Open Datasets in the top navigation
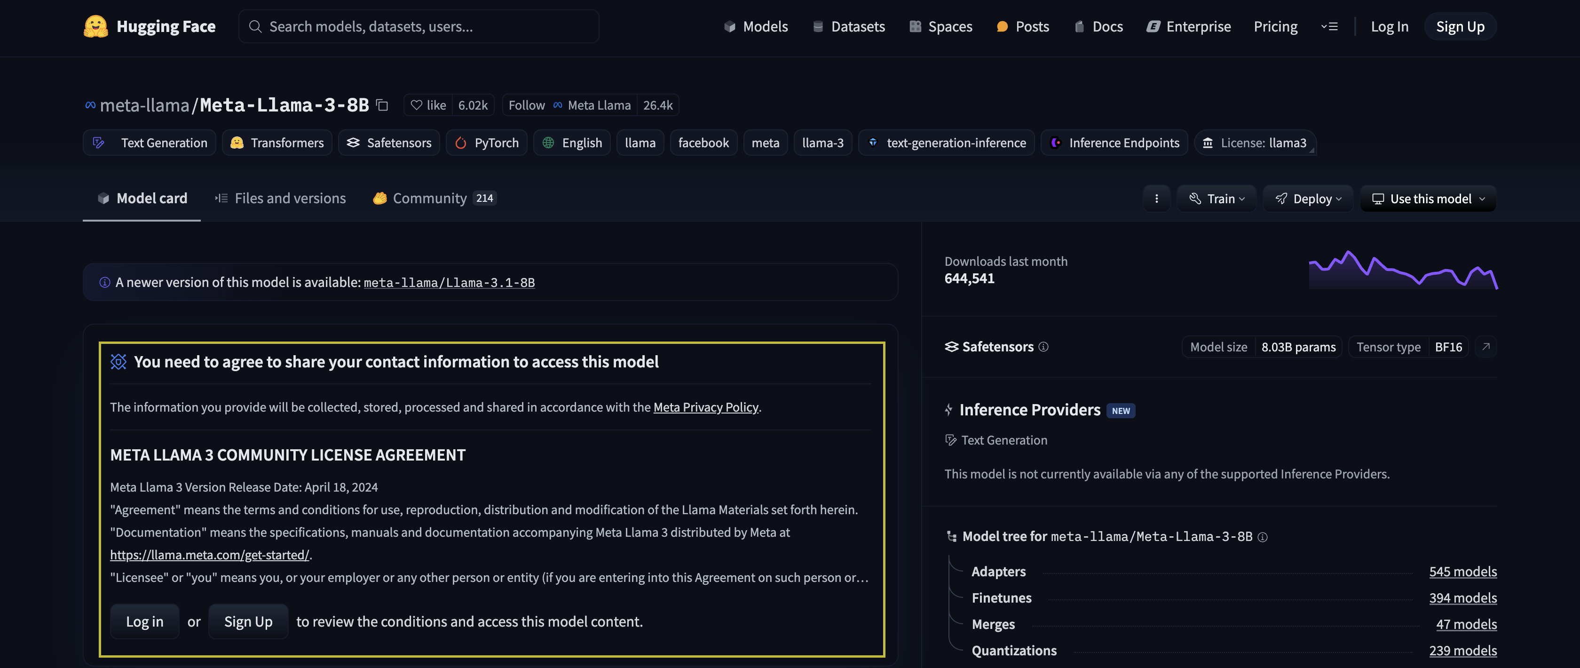This screenshot has height=668, width=1580. click(849, 26)
